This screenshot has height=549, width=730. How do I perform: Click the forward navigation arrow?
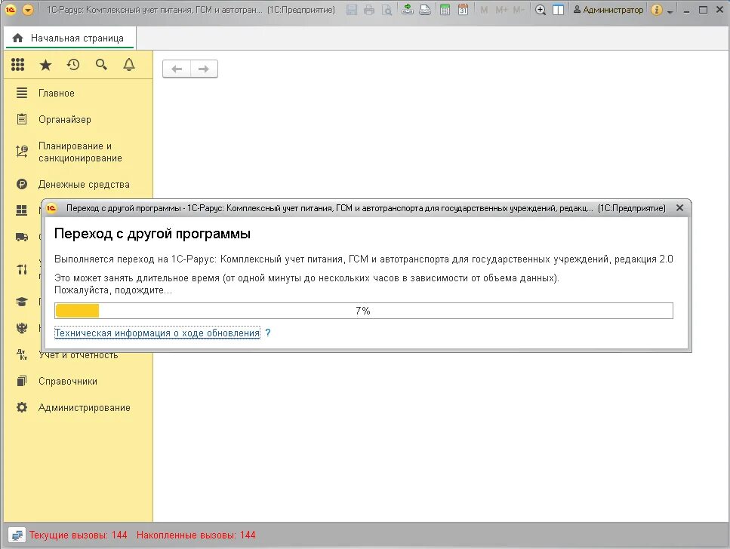pos(204,69)
